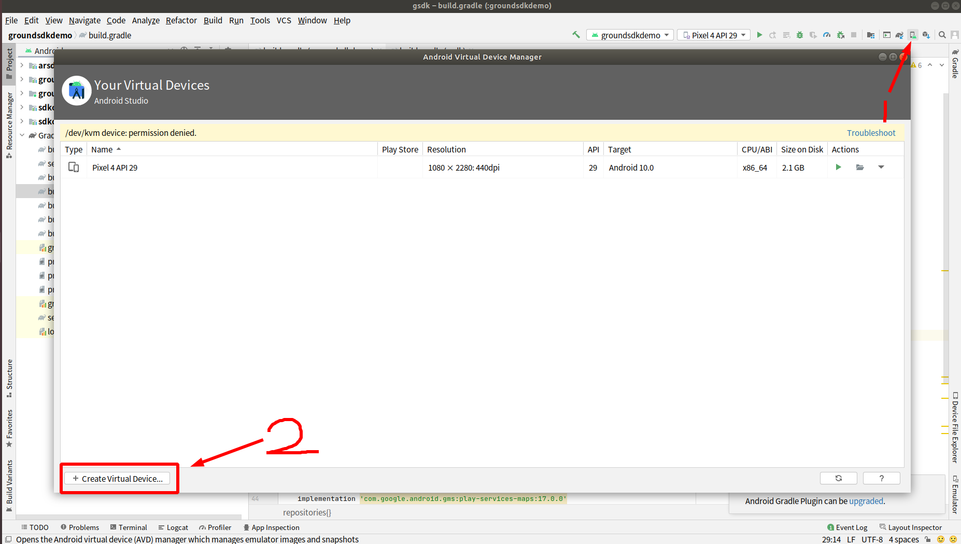961x544 pixels.
Task: Click the Type column header
Action: click(x=74, y=149)
